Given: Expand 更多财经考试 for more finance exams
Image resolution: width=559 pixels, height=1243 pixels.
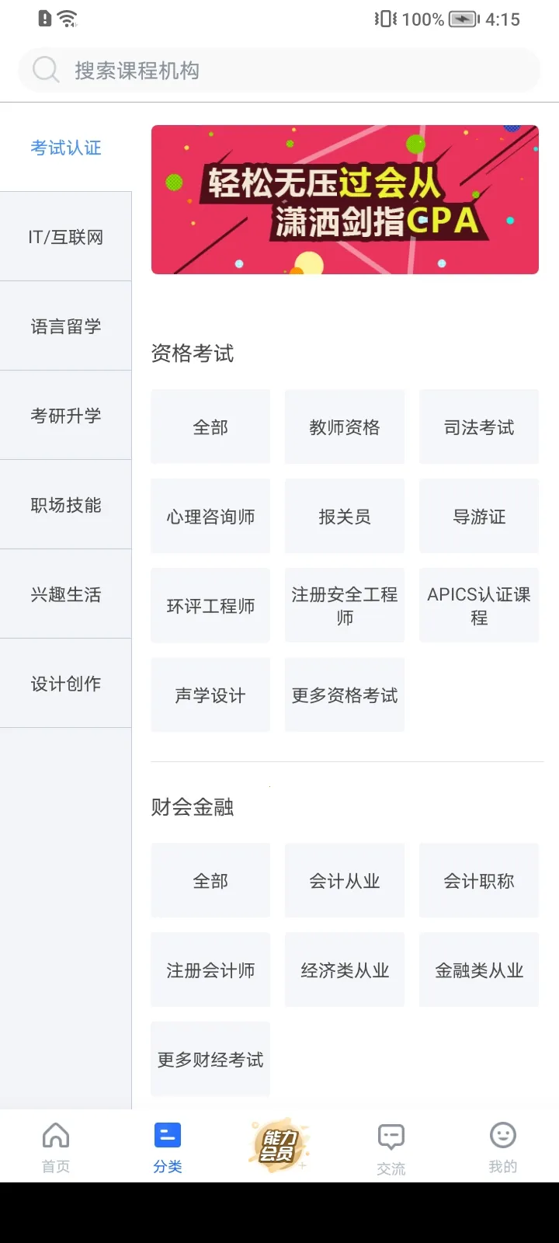Looking at the screenshot, I should [x=210, y=1060].
